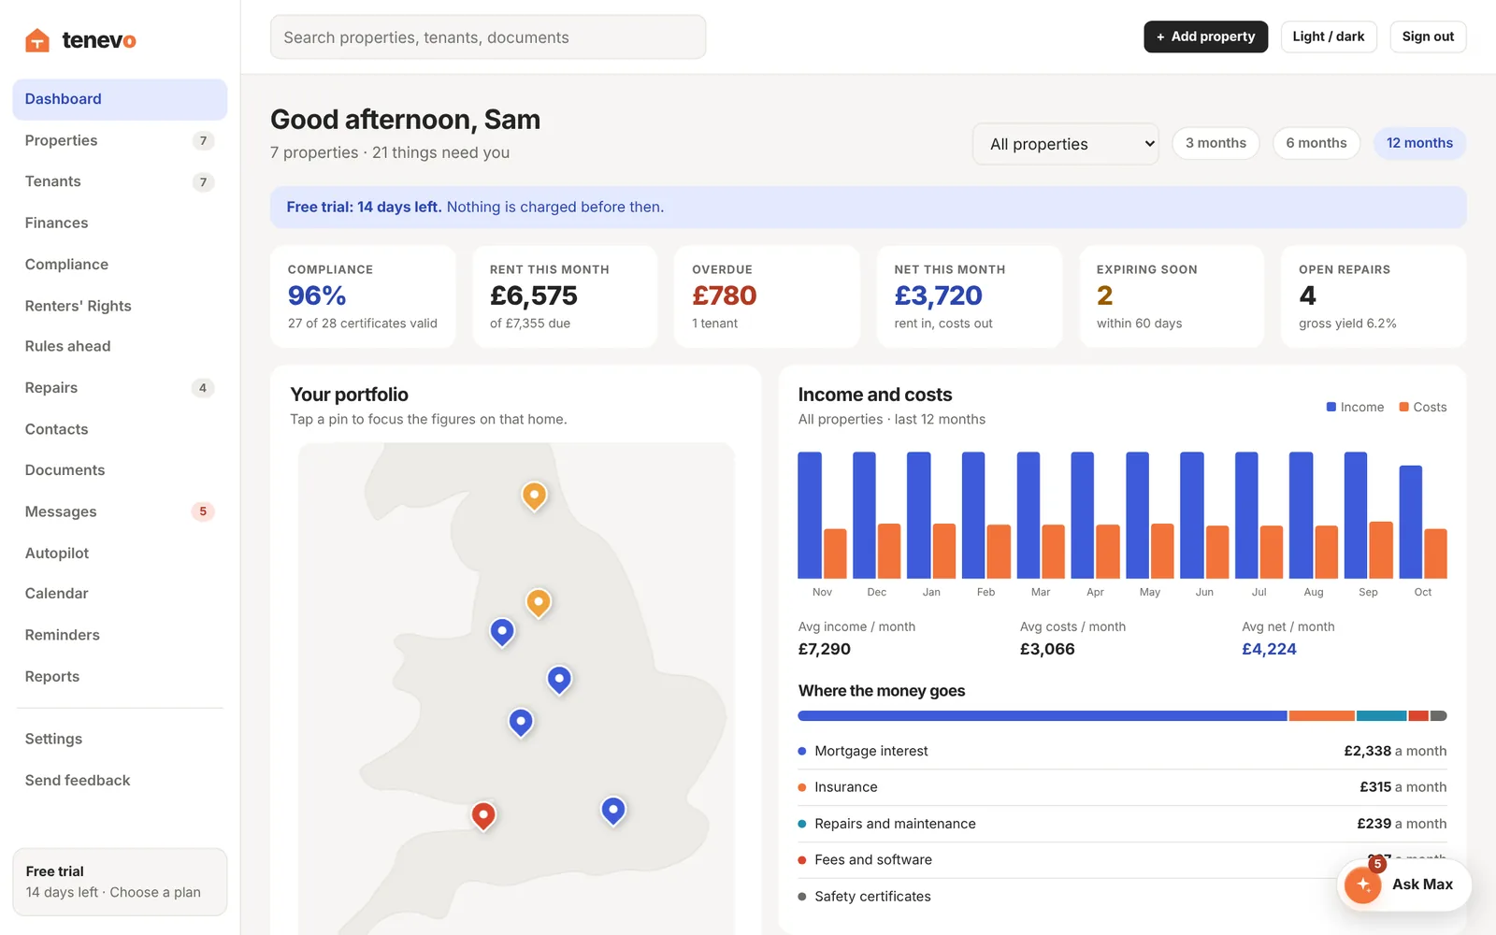
Task: Click the Safety certificates row
Action: tap(1122, 897)
